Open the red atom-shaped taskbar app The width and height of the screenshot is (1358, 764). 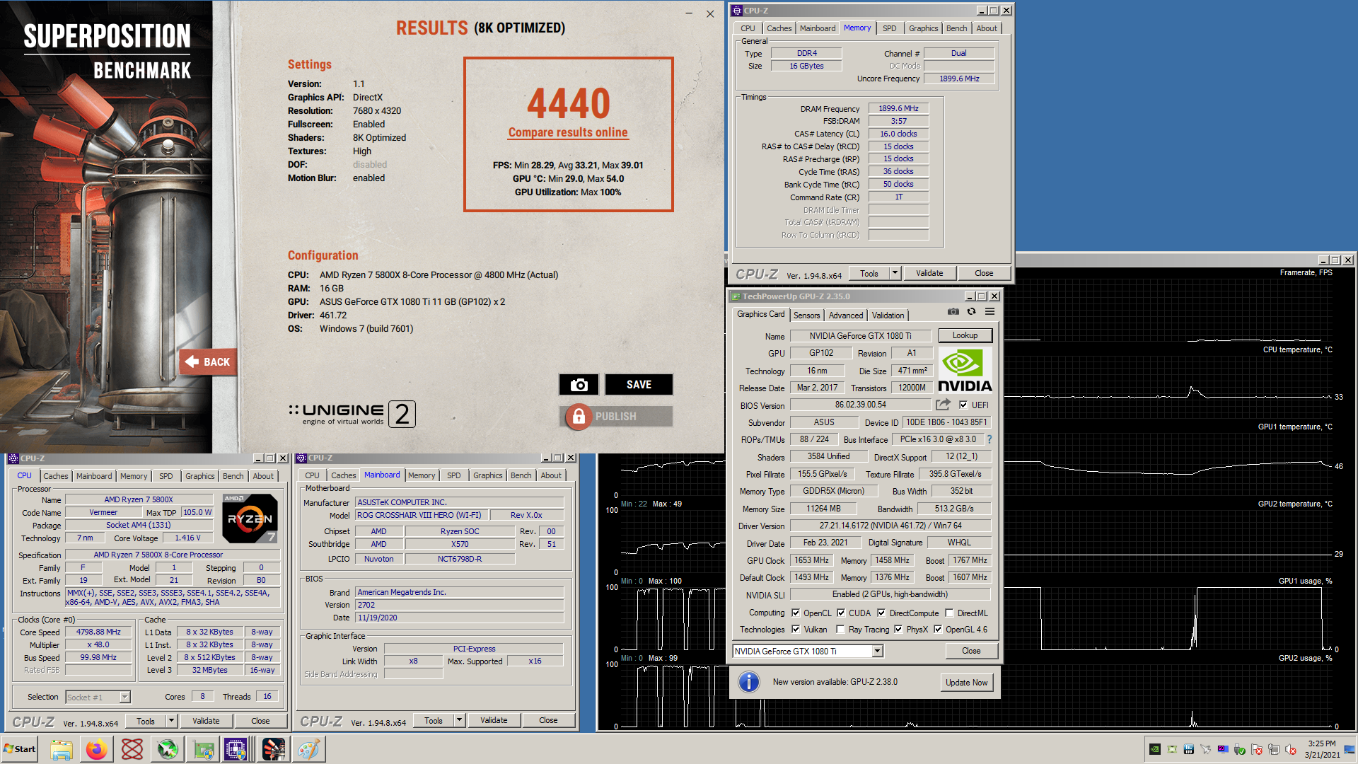click(132, 749)
